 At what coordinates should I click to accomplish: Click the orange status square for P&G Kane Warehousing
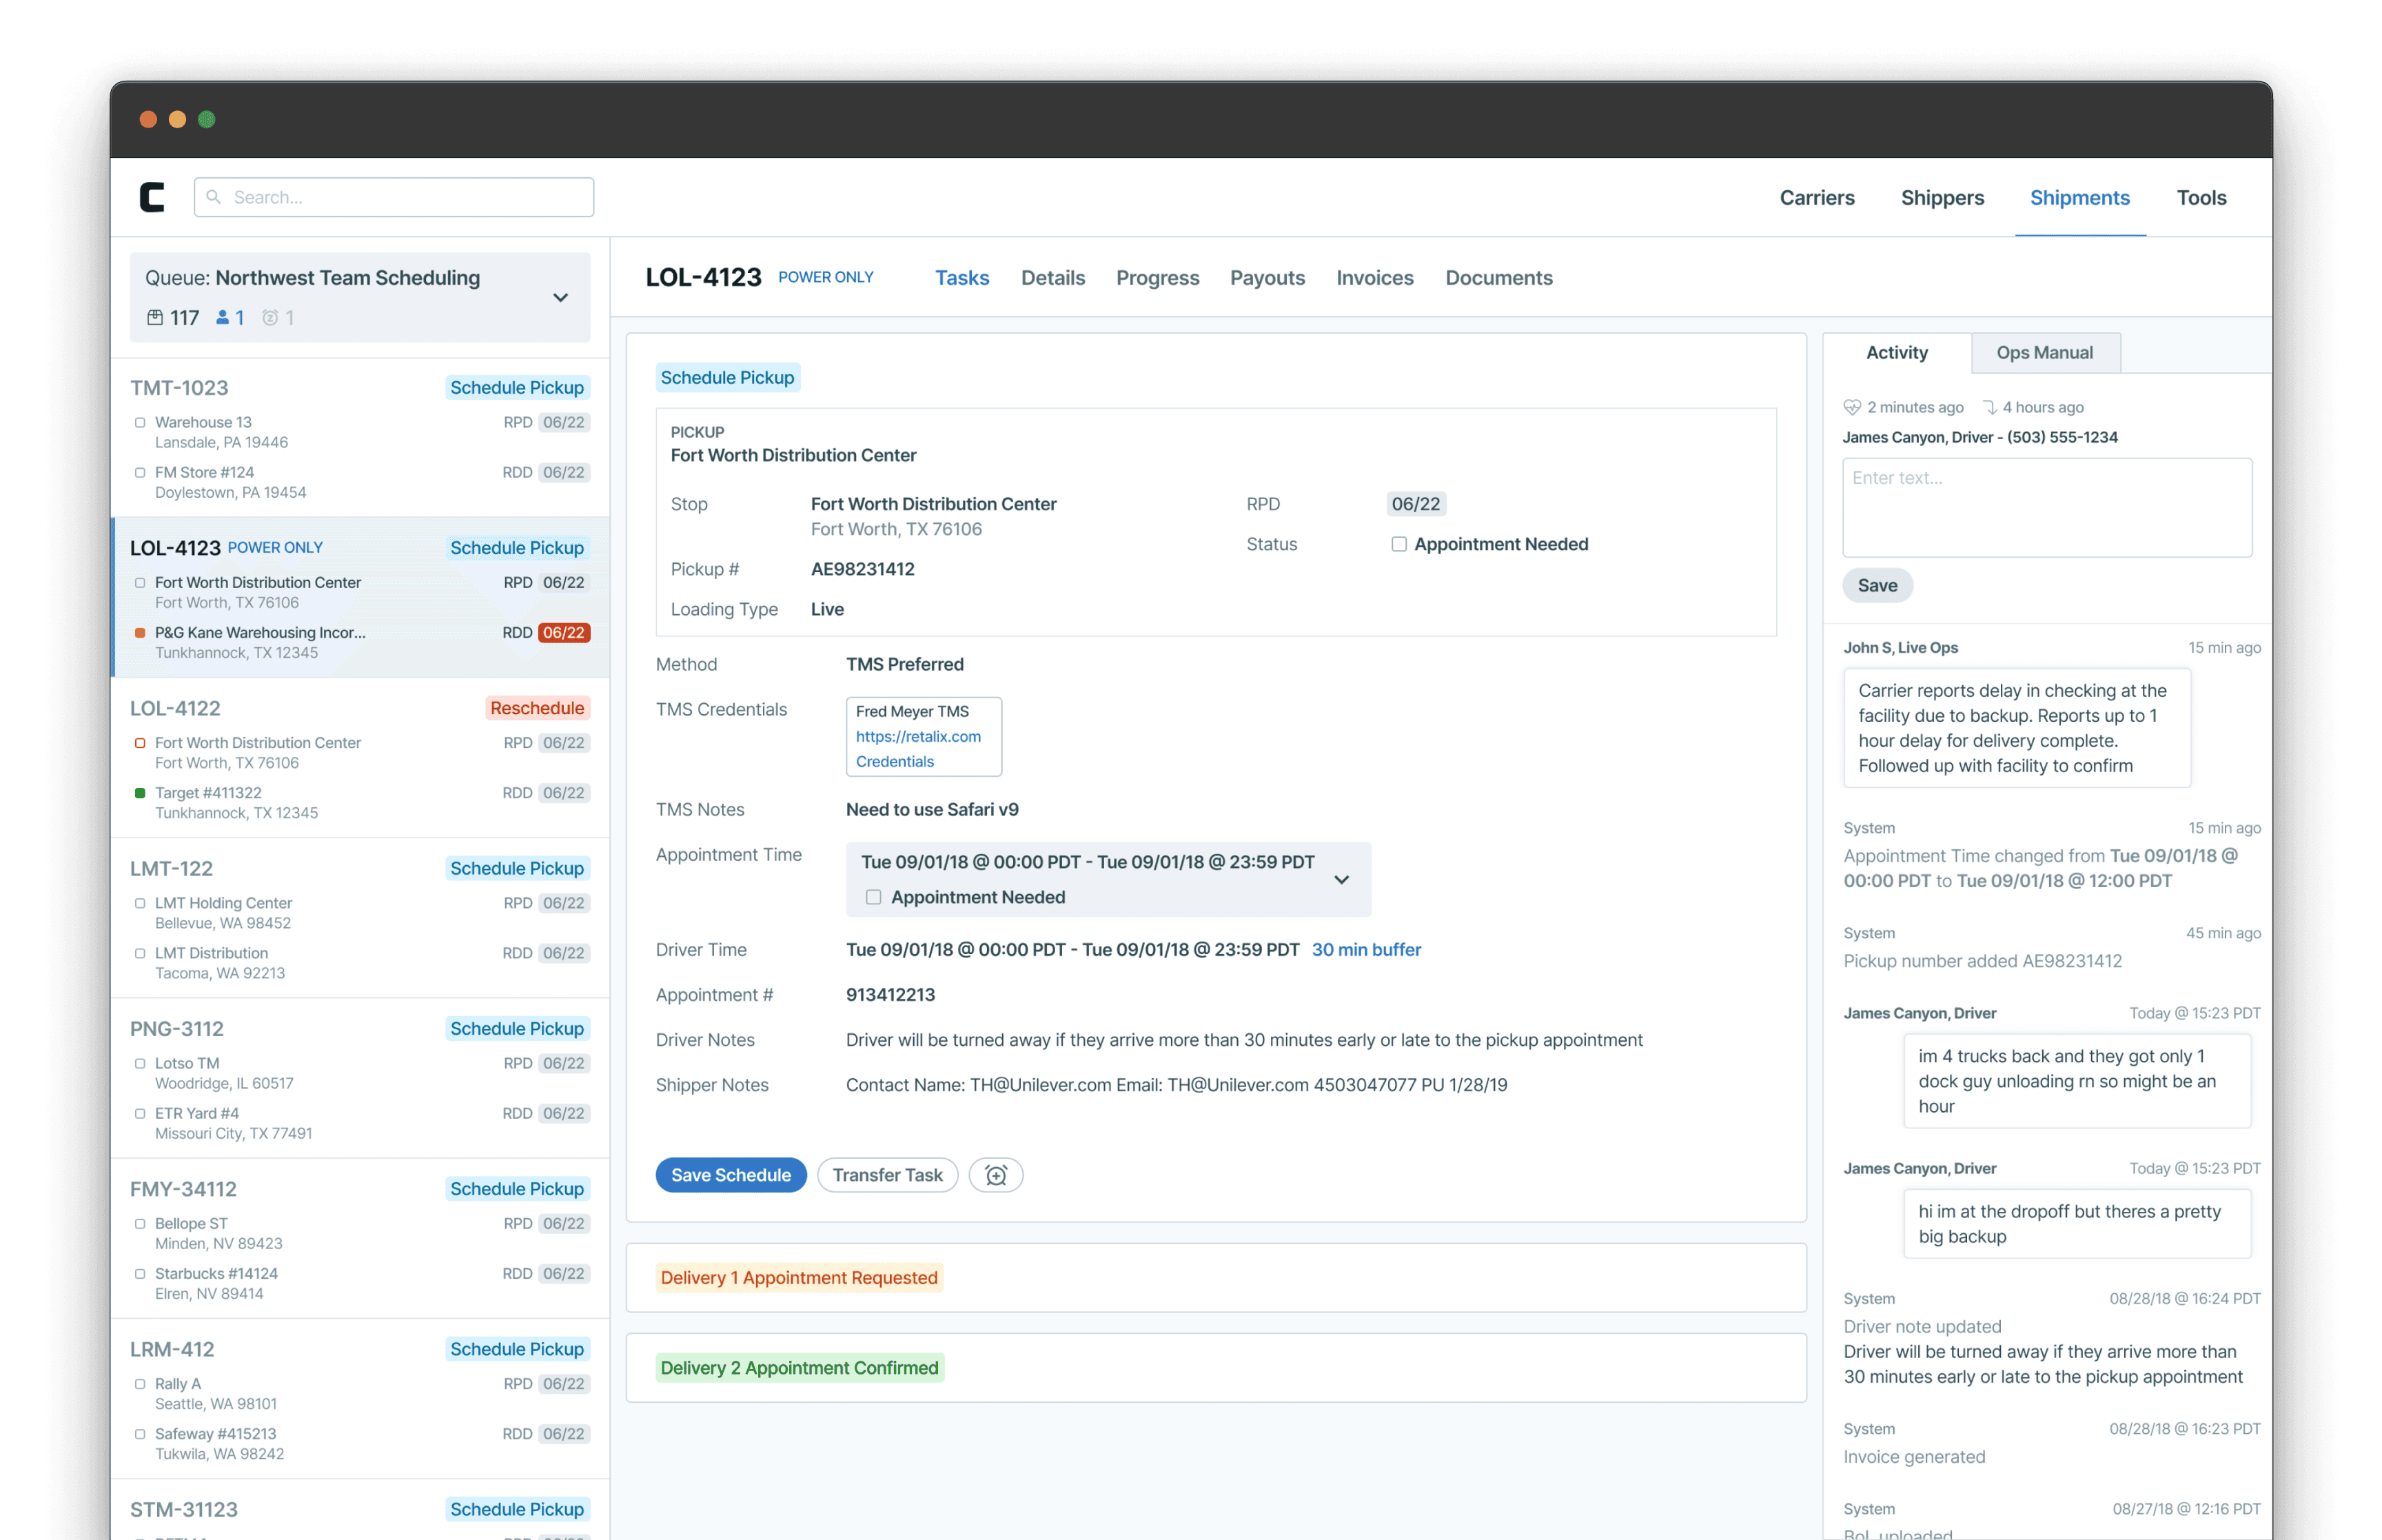click(140, 633)
